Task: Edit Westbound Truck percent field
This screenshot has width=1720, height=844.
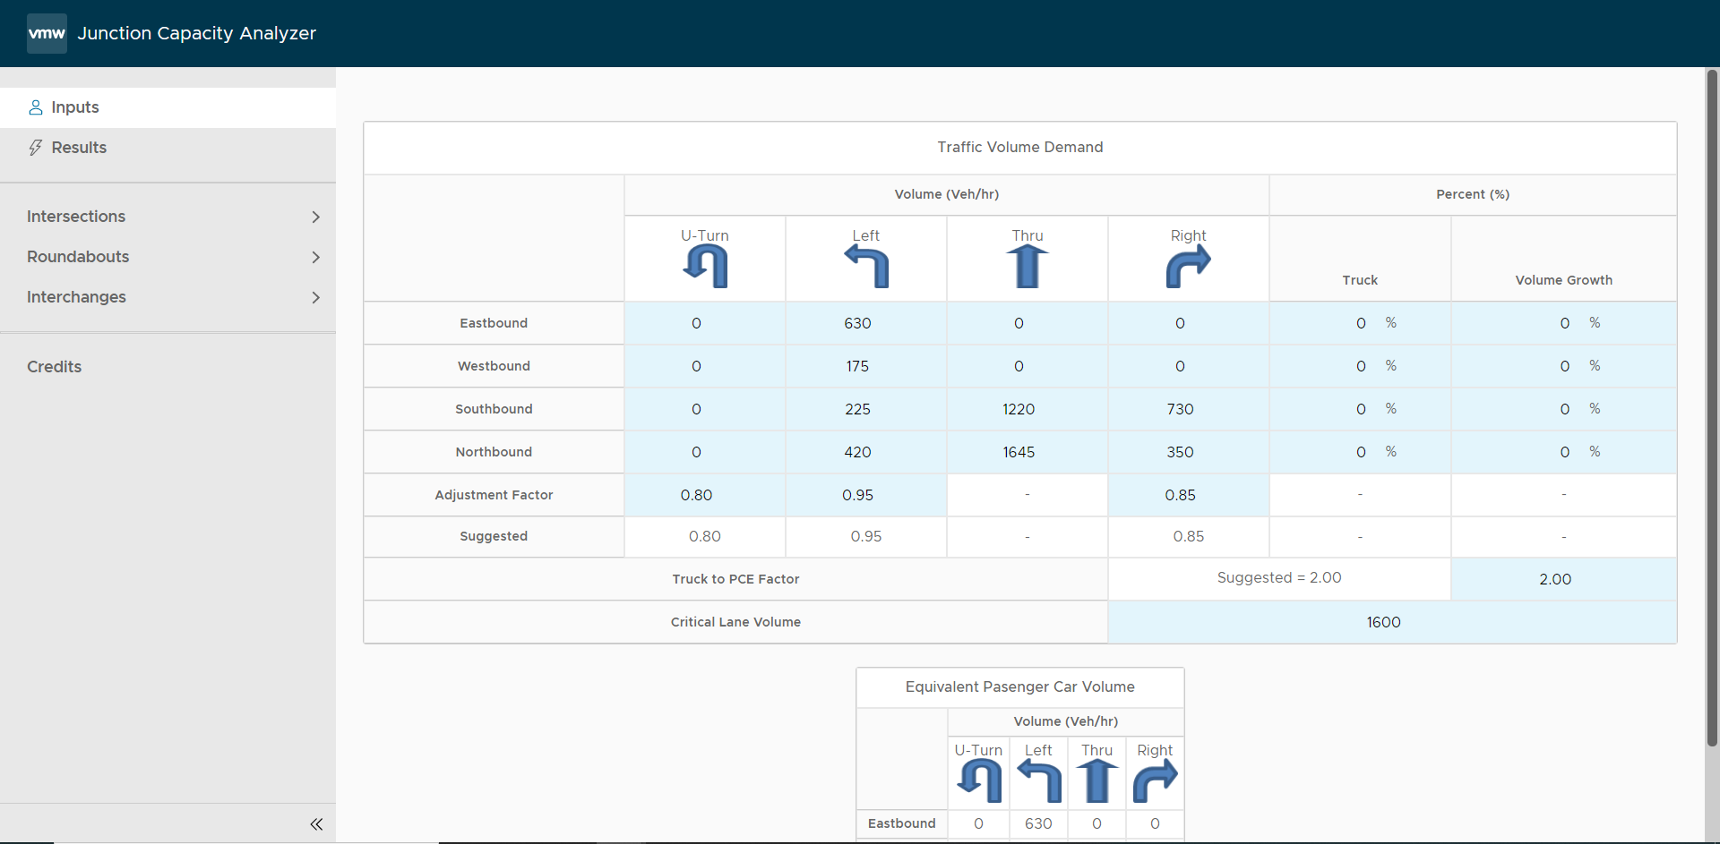Action: coord(1361,366)
